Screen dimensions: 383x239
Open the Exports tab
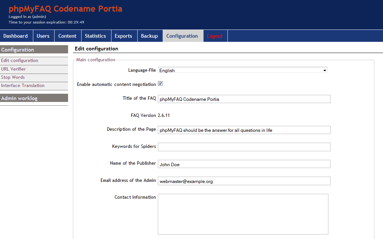[x=123, y=36]
